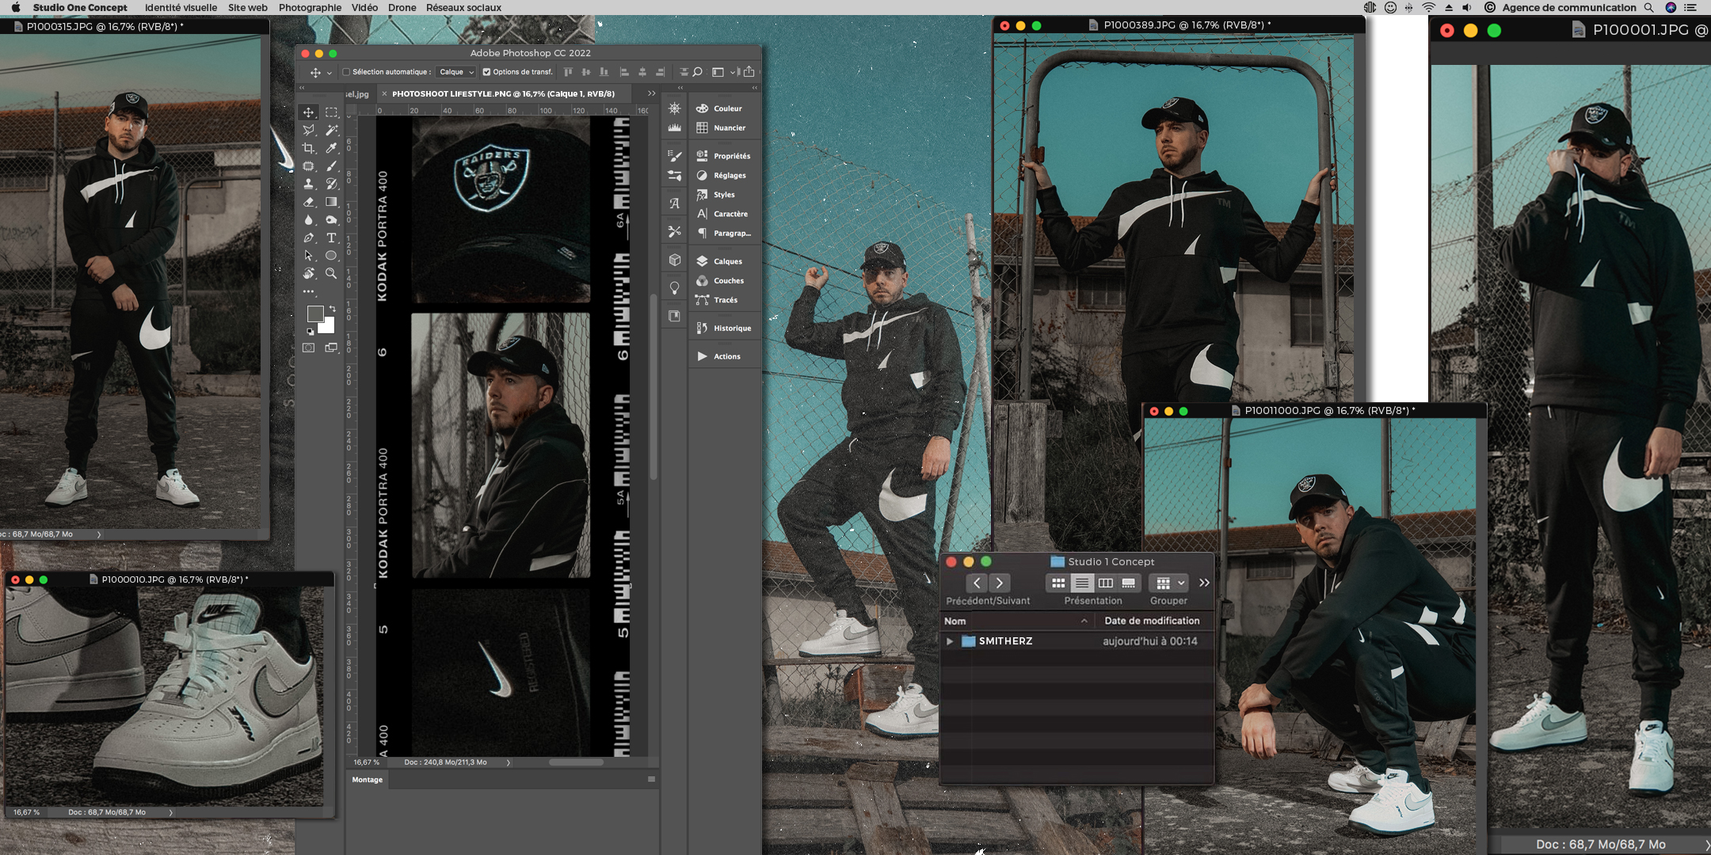
Task: Click the Photoshop horizontal scrollbar
Action: tap(576, 762)
